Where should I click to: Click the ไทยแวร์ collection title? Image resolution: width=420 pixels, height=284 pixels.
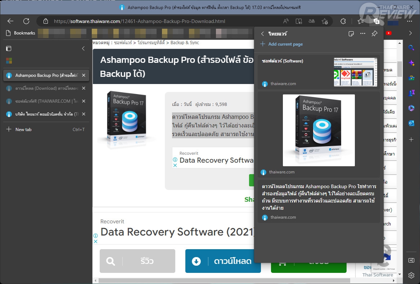tap(278, 34)
